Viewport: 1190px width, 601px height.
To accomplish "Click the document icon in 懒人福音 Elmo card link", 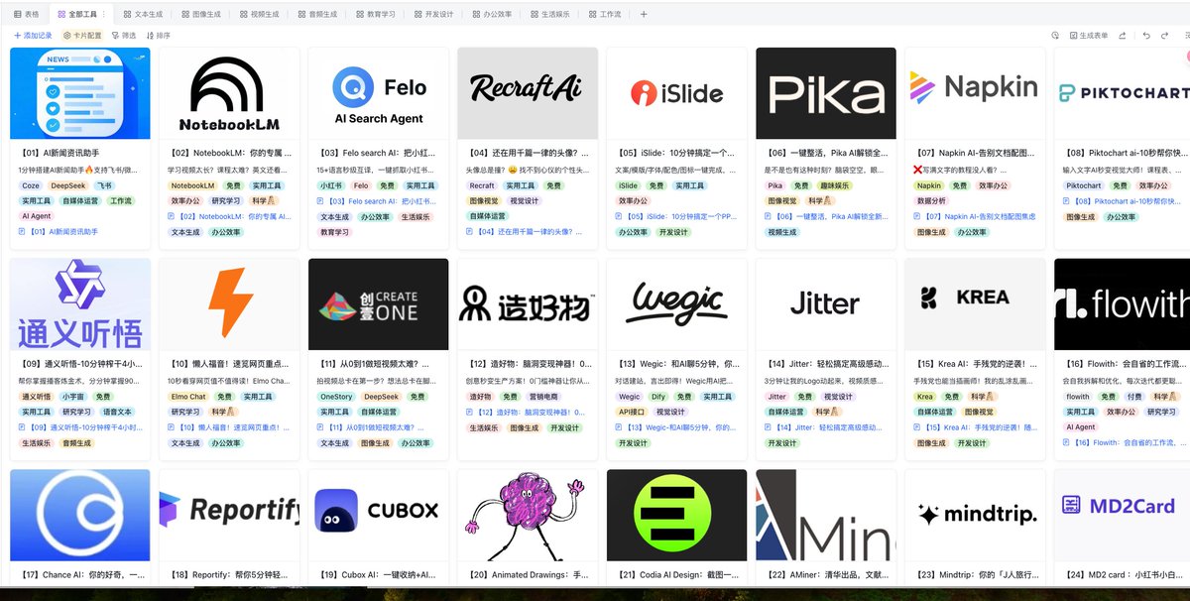I will (x=172, y=427).
